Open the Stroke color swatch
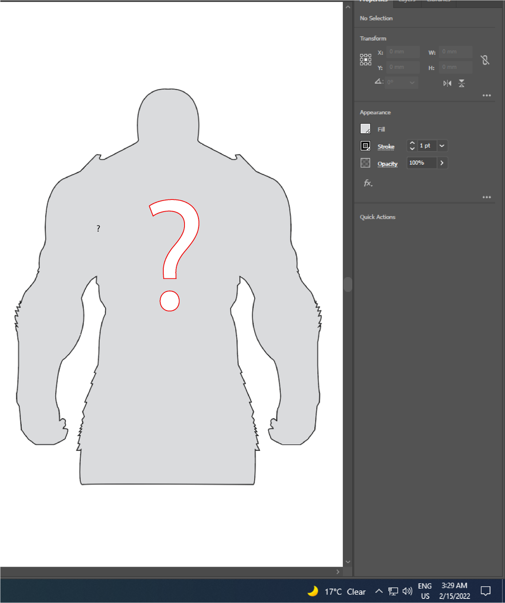The height and width of the screenshot is (603, 505). tap(365, 146)
